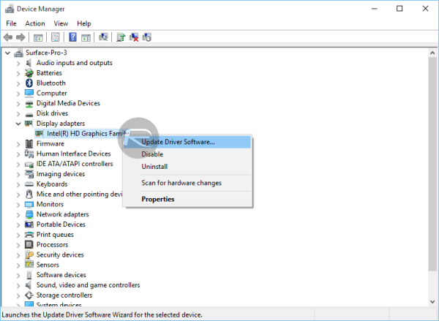Click the Uninstall device red-X icon
439x321 pixels.
tap(134, 37)
